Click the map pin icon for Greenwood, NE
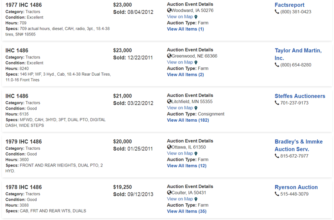 [x=196, y=63]
